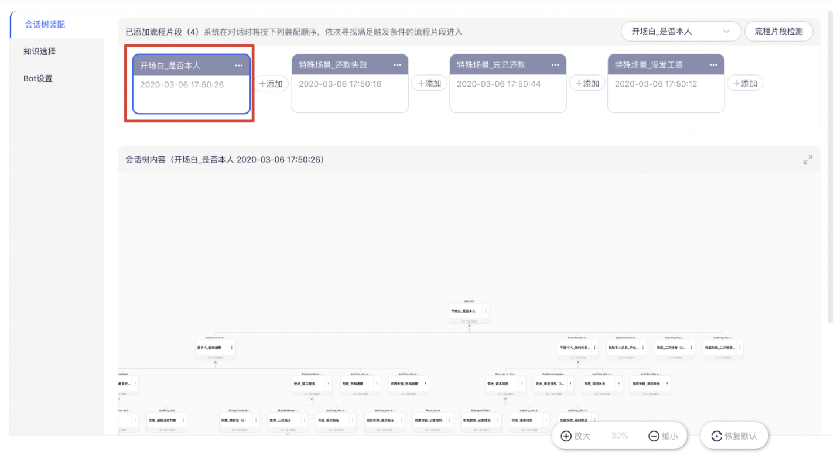Click +添加 after 开场白_是否本人 card
The width and height of the screenshot is (834, 459).
(271, 84)
